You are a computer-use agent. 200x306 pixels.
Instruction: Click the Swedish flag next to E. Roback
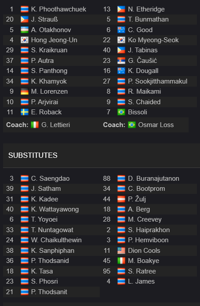point(24,112)
